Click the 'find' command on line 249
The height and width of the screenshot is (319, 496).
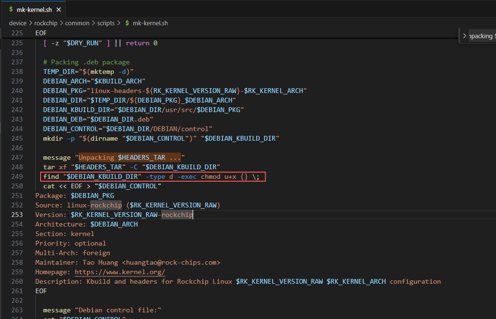pyautogui.click(x=51, y=176)
